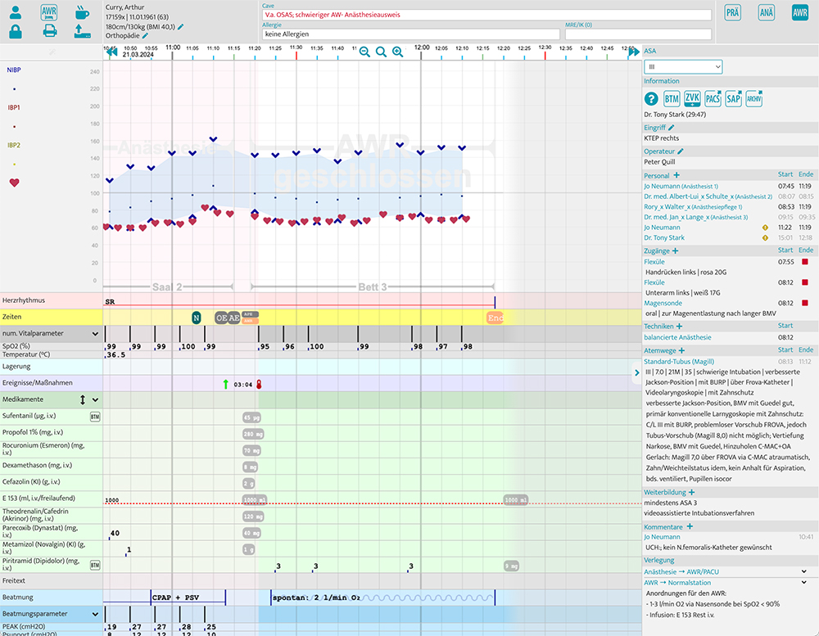Open the BTM information icon
Image resolution: width=819 pixels, height=636 pixels.
coord(672,99)
